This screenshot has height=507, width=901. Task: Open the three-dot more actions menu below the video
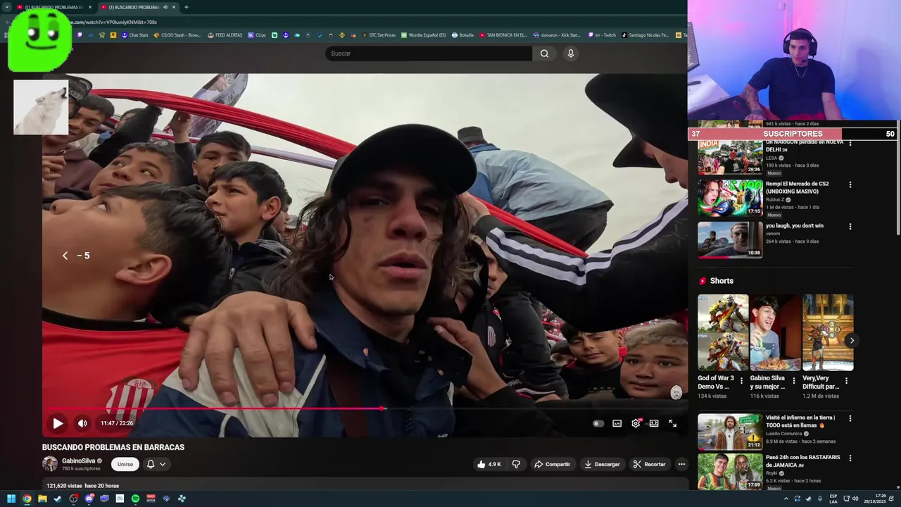tap(681, 464)
